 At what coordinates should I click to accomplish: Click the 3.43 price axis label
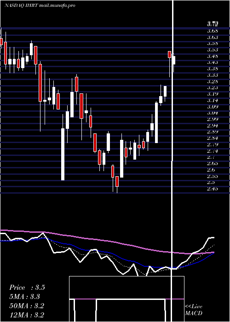(x=213, y=63)
